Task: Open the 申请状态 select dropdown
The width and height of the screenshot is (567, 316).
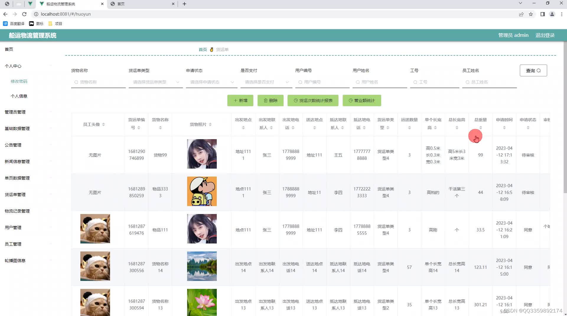Action: pos(211,82)
